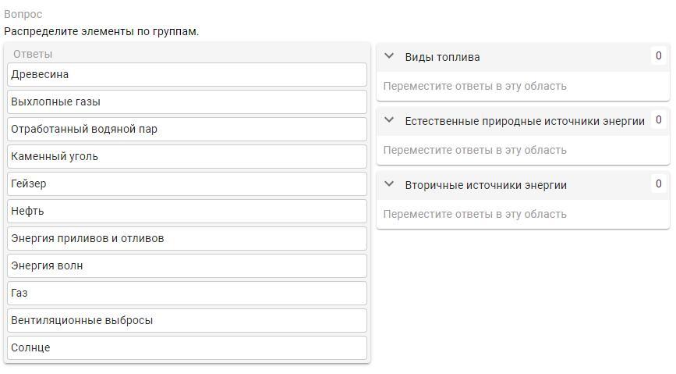
Task: Click the Солнце answer item
Action: (x=187, y=348)
